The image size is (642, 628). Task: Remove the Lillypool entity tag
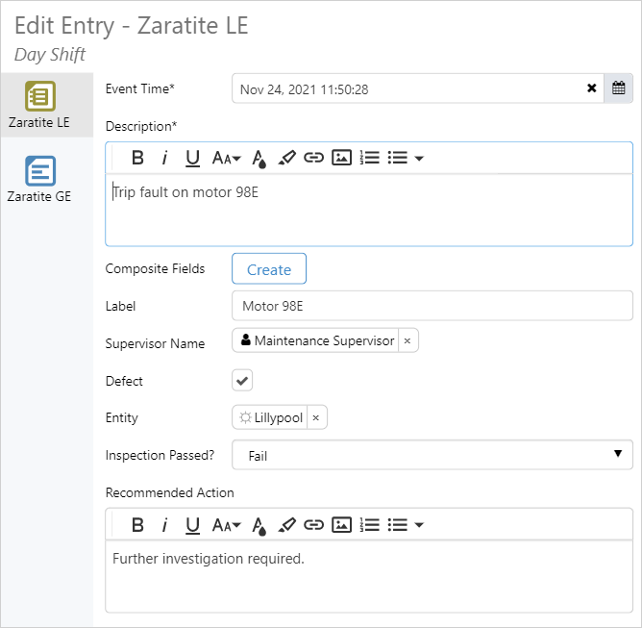tap(316, 418)
